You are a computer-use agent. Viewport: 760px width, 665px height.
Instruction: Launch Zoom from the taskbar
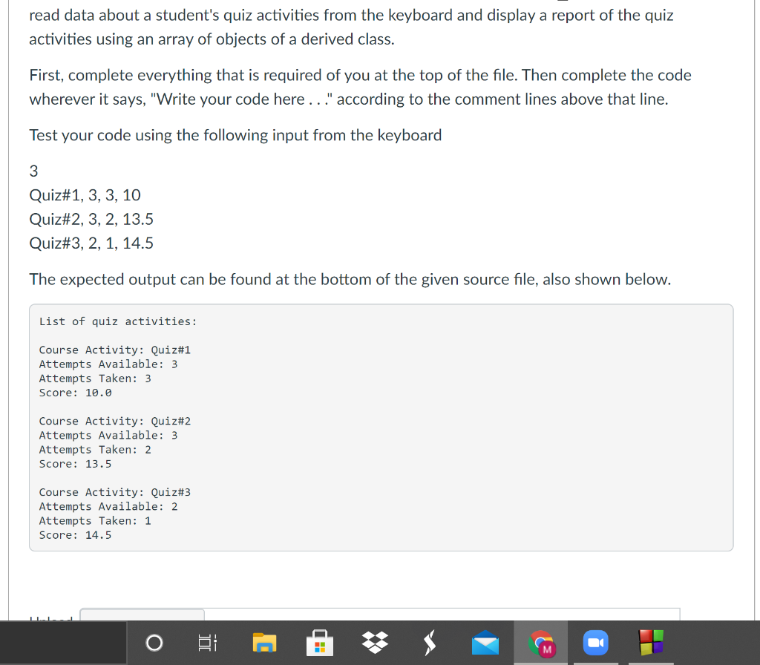595,643
